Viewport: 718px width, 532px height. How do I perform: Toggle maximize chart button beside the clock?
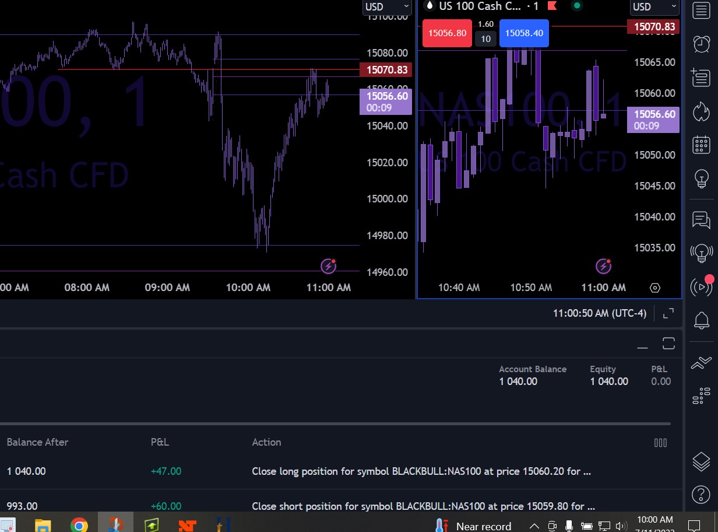[x=668, y=313]
